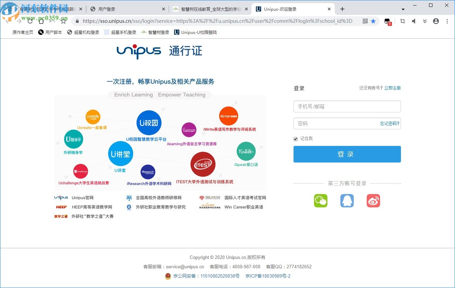This screenshot has width=455, height=288.
Task: Open Weibo third-party login
Action: point(373,201)
